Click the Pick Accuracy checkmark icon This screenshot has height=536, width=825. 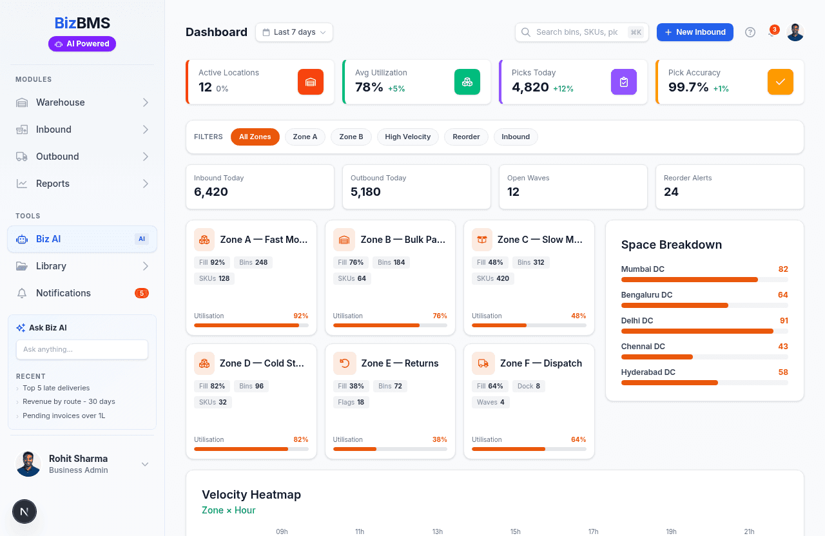(780, 82)
